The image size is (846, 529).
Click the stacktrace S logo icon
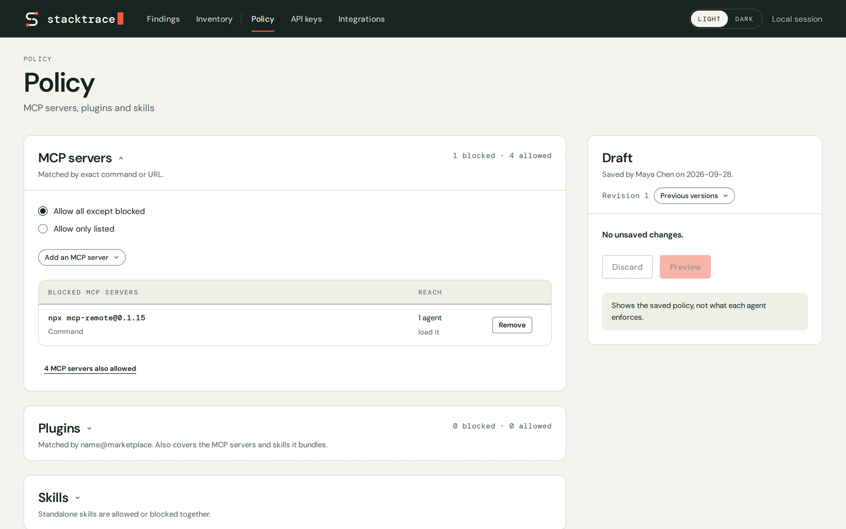coord(32,19)
